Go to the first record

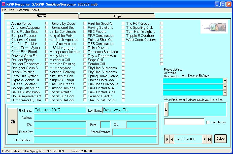click(x=167, y=139)
